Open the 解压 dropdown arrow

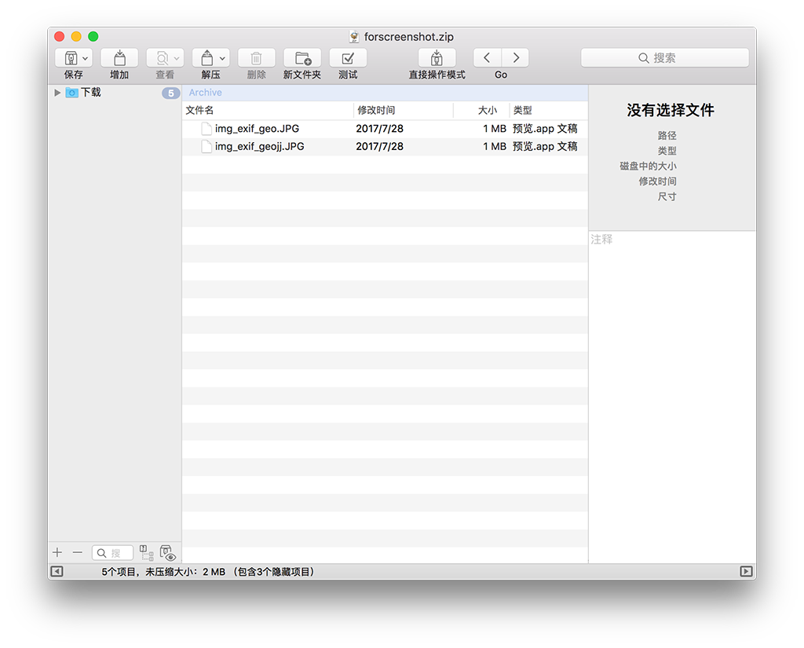tap(222, 58)
